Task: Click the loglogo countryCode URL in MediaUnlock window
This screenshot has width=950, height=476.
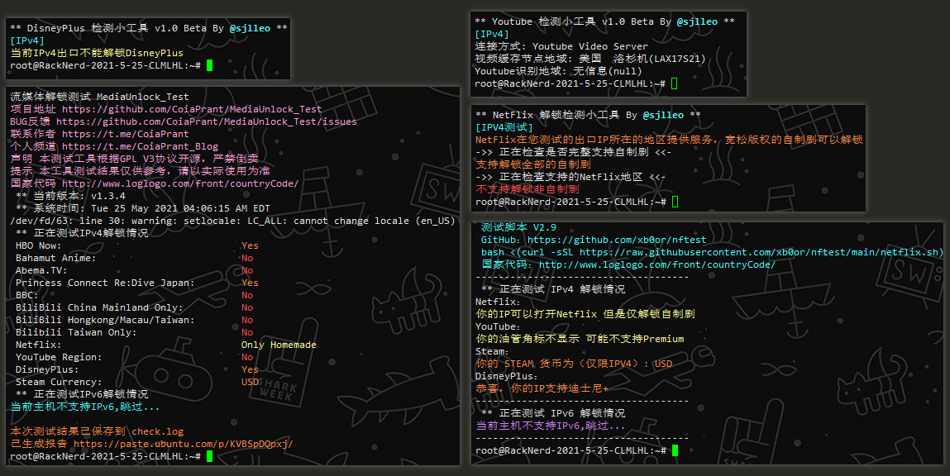Action: tap(180, 183)
